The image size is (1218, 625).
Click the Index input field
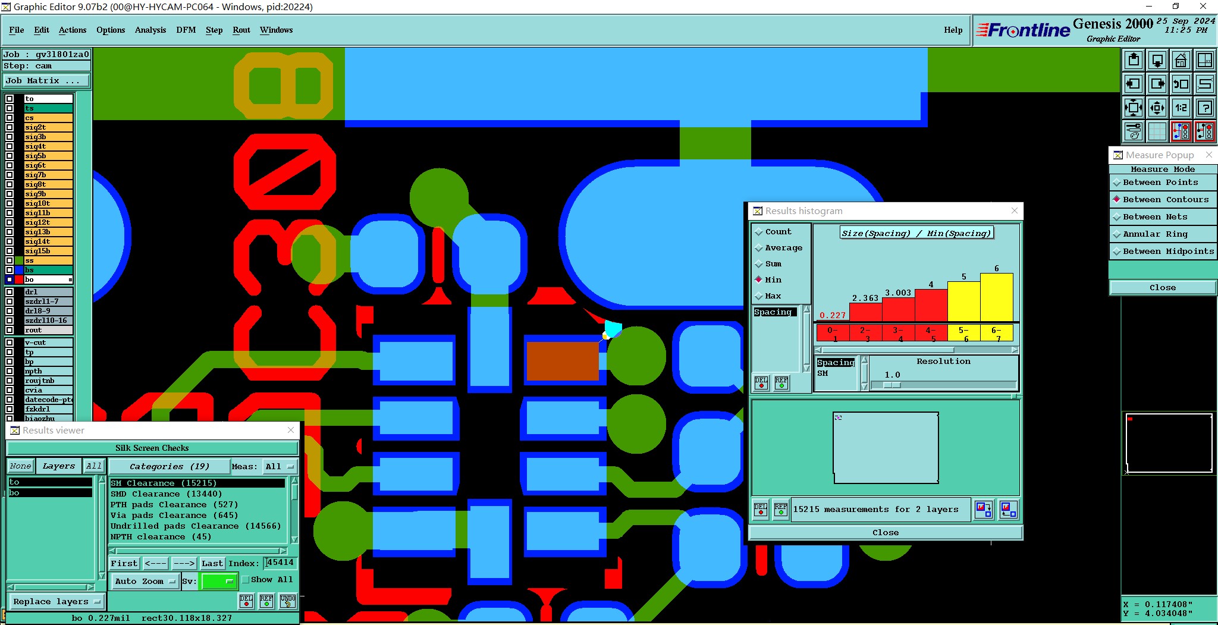click(280, 563)
